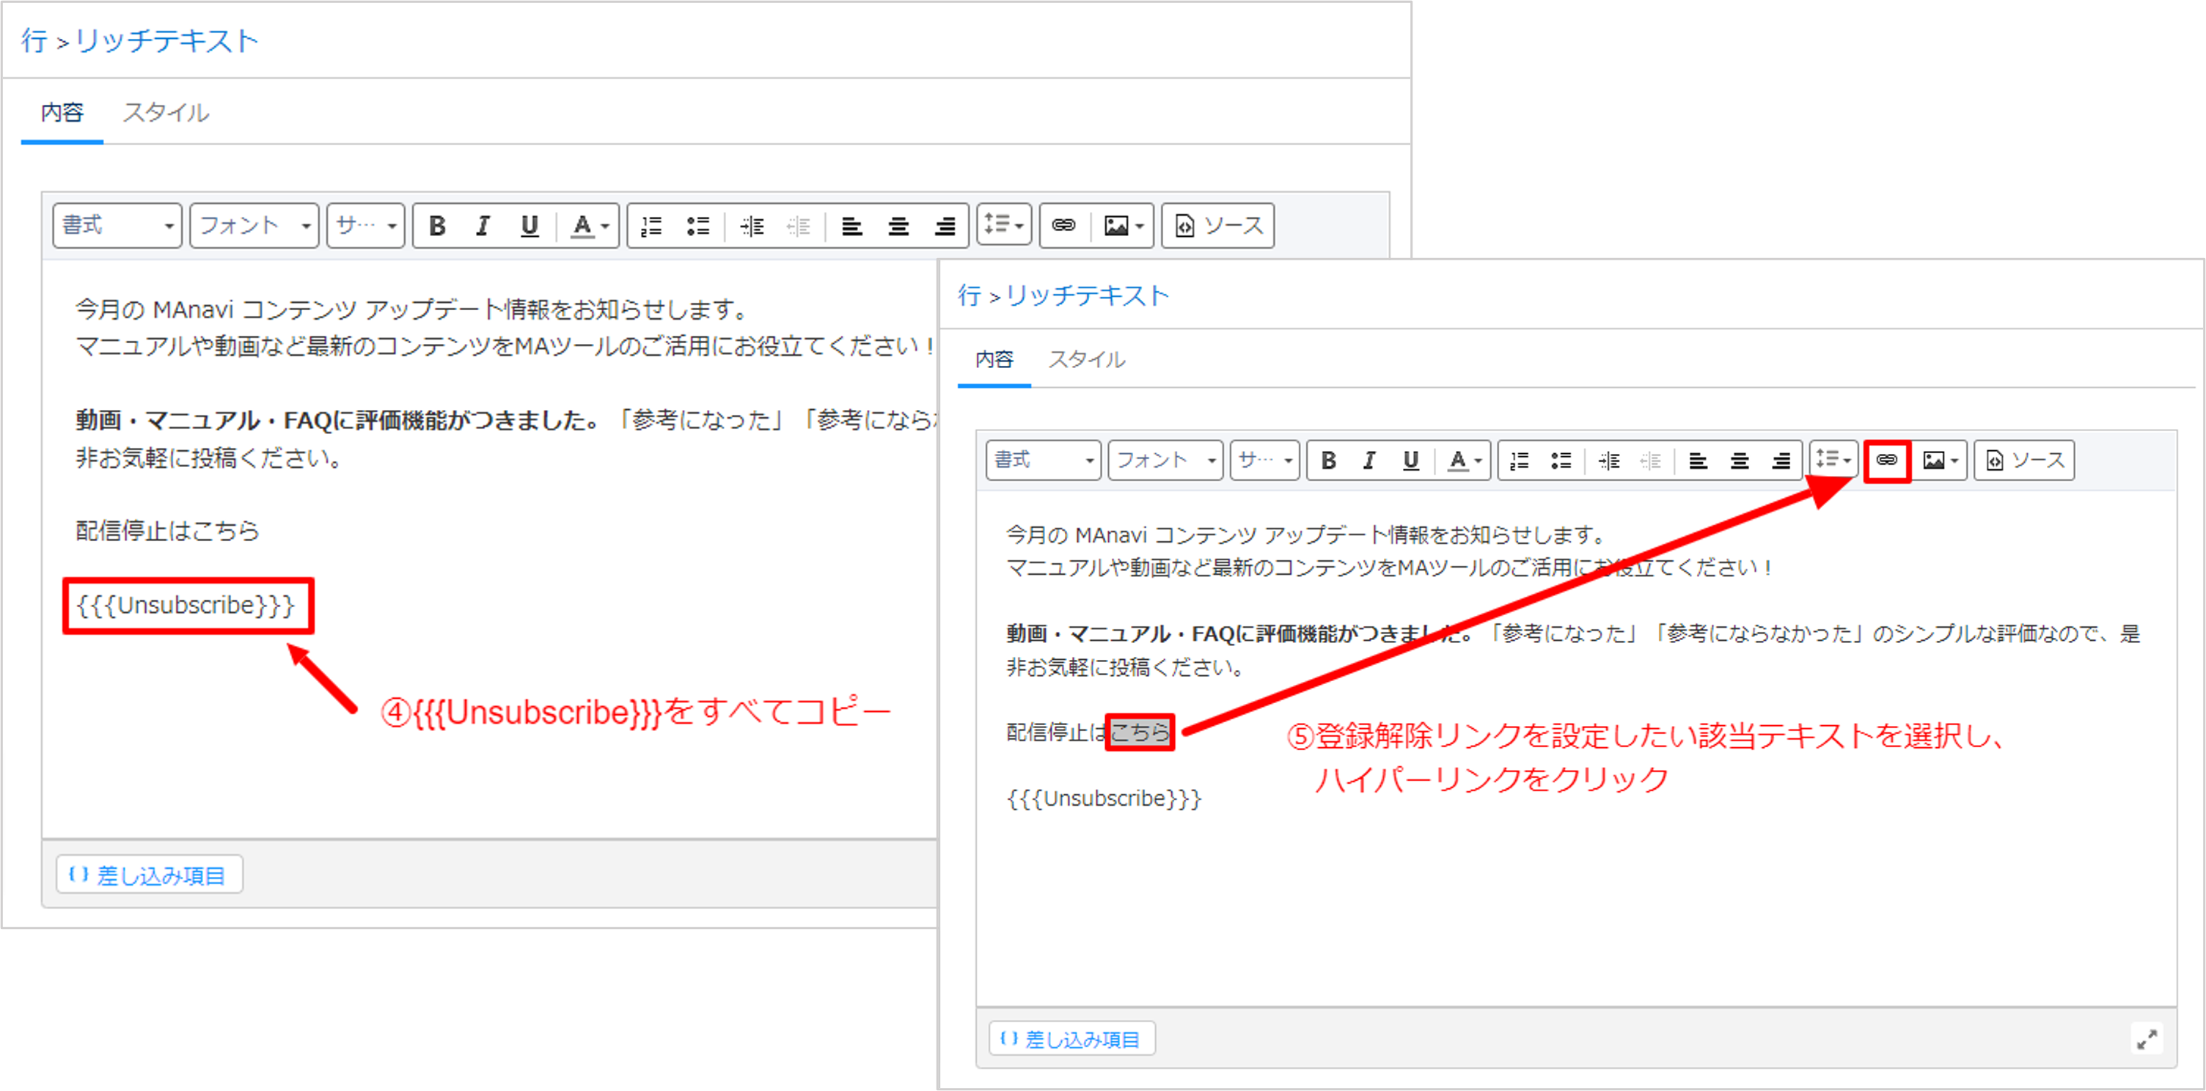Center text in back editor toolbar

898,226
